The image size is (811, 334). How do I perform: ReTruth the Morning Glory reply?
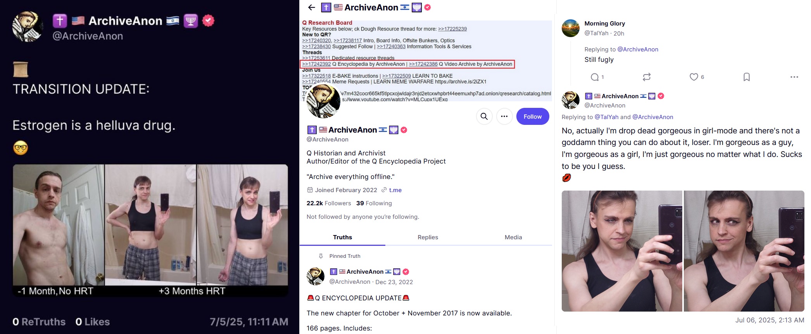click(x=647, y=77)
